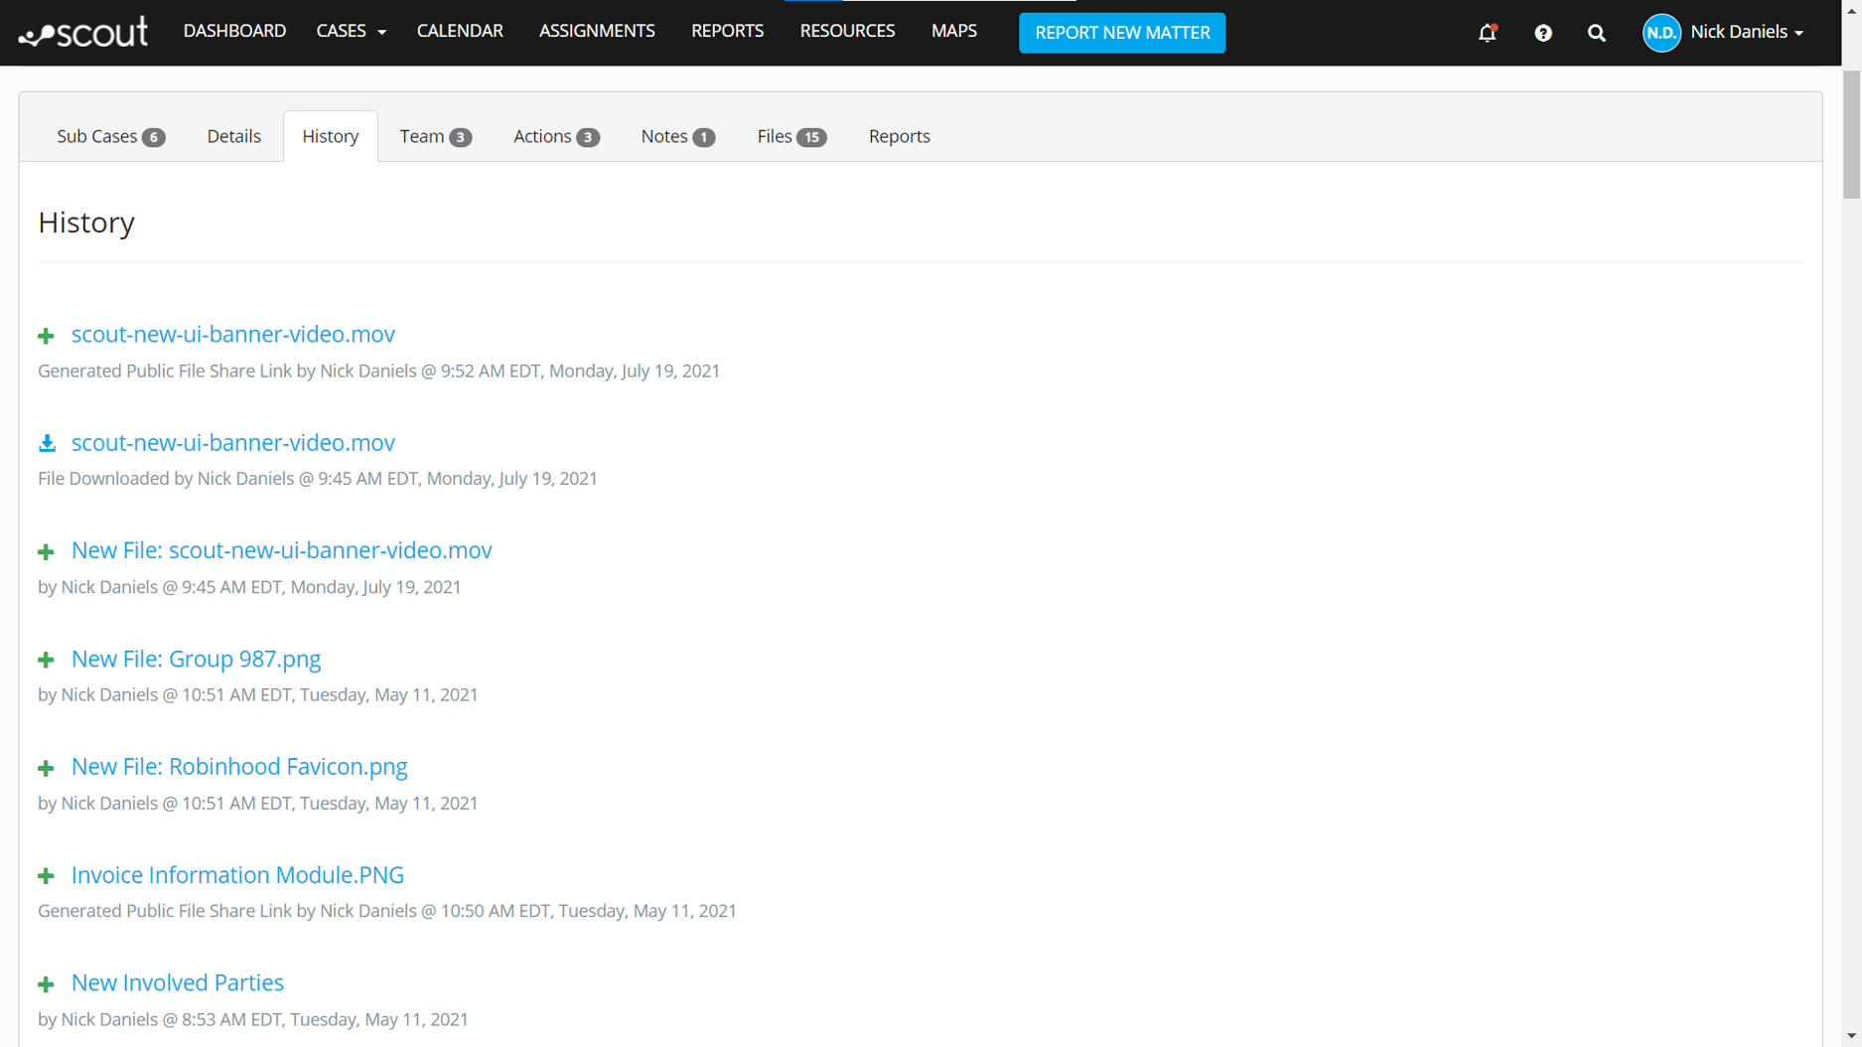Go to the Calendar menu item

click(x=459, y=31)
